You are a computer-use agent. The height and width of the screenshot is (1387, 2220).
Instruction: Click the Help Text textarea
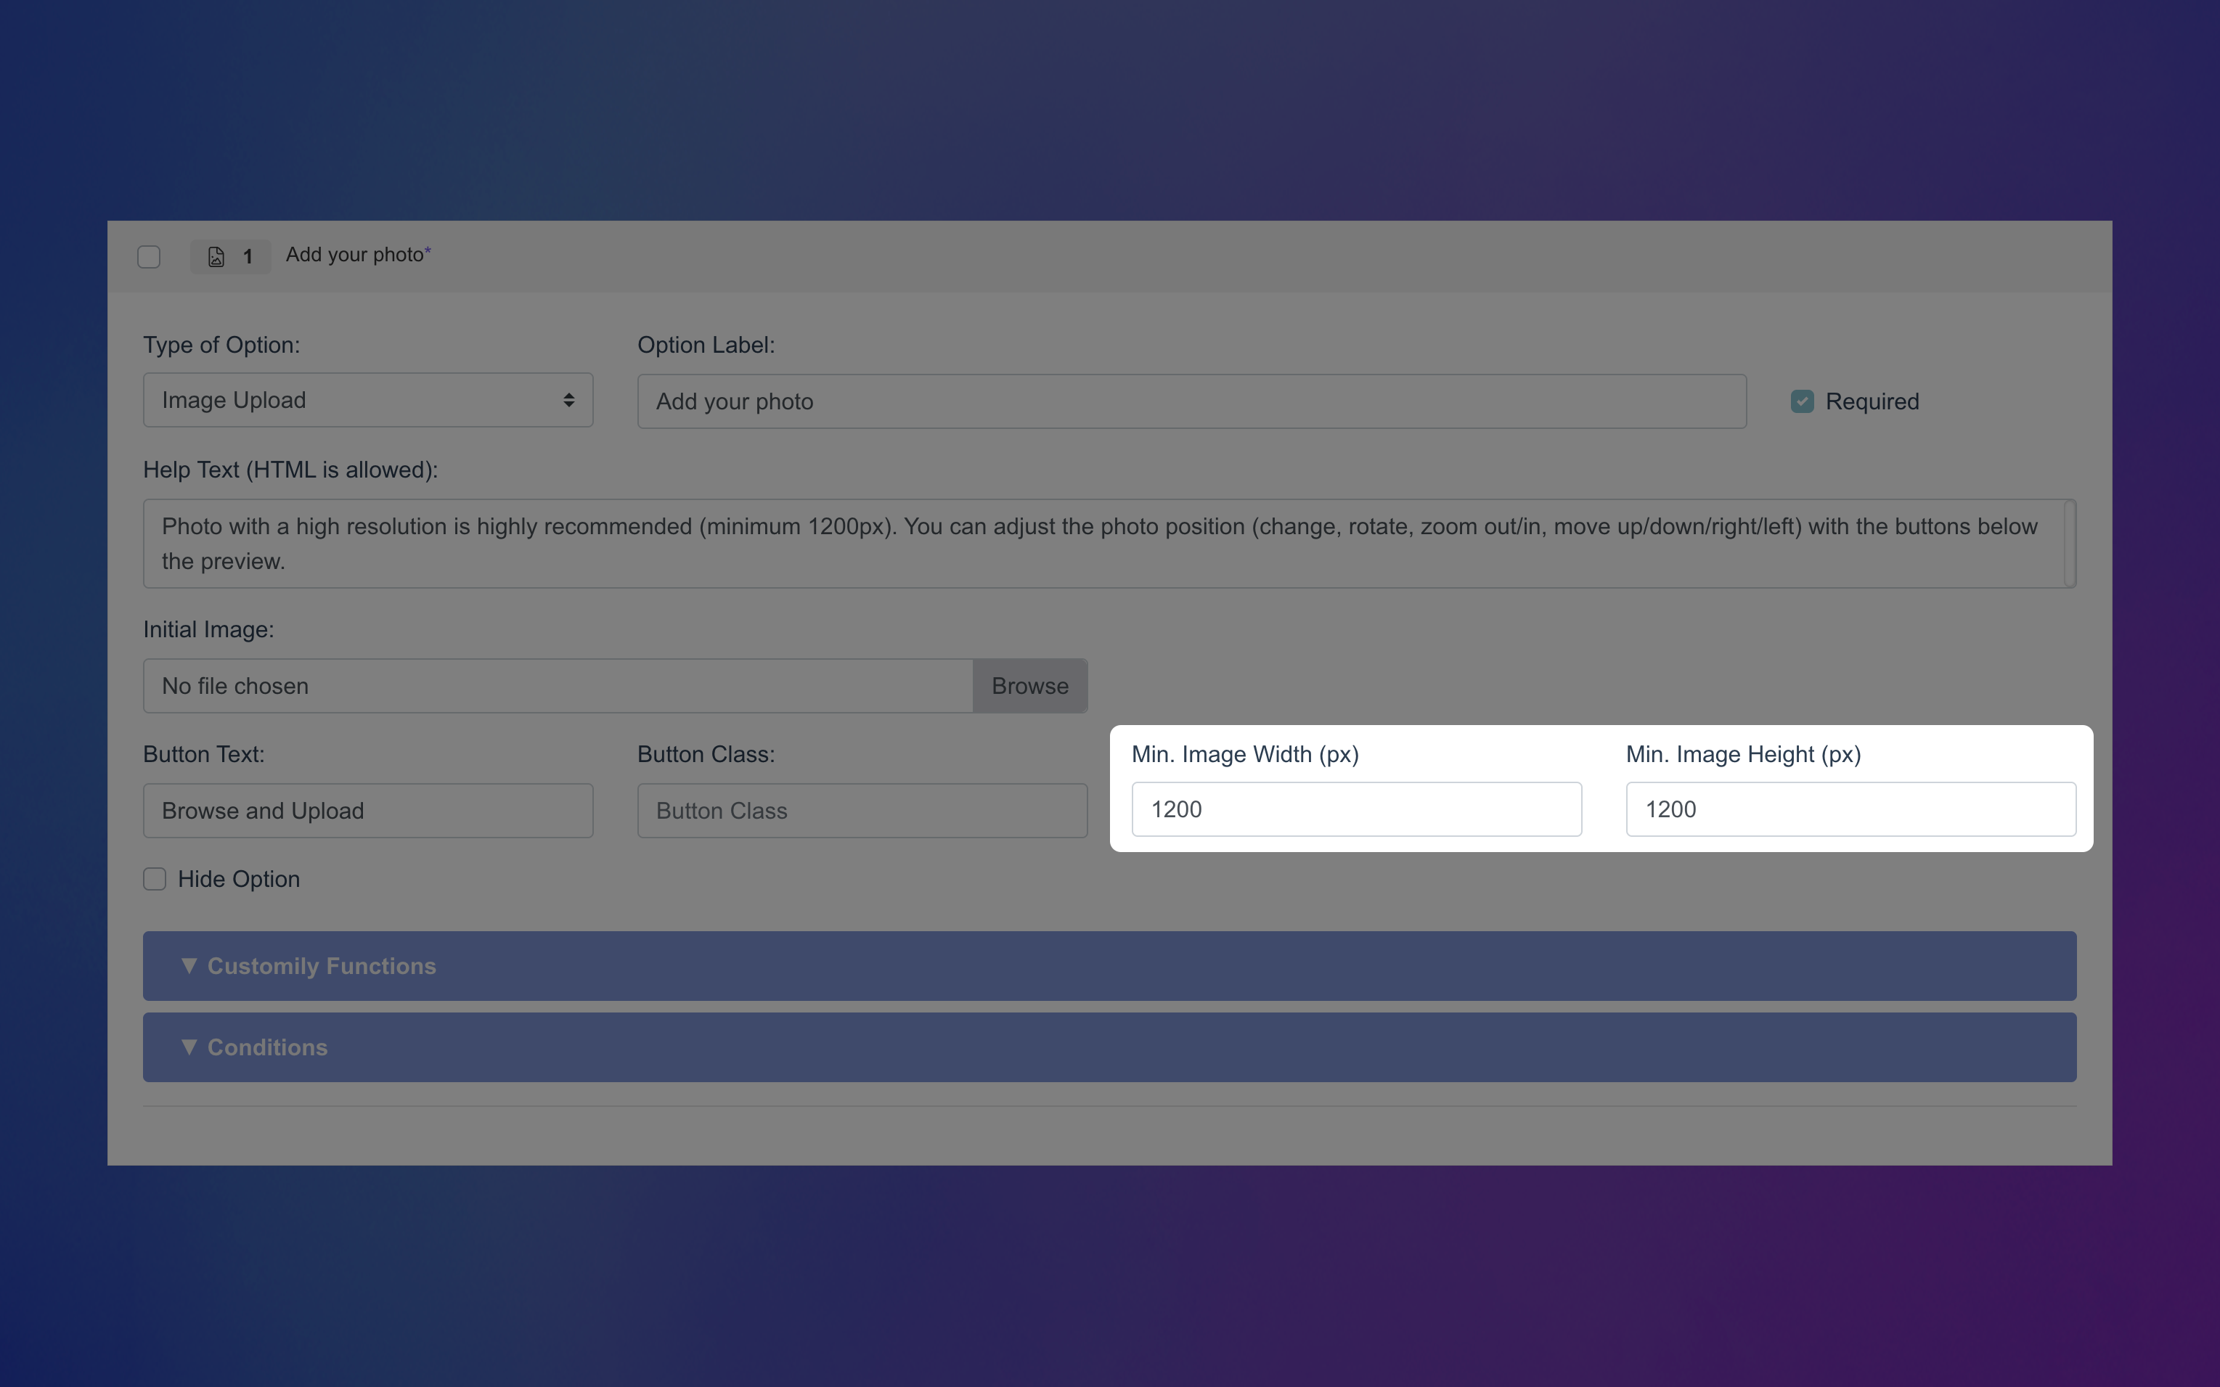[1101, 543]
